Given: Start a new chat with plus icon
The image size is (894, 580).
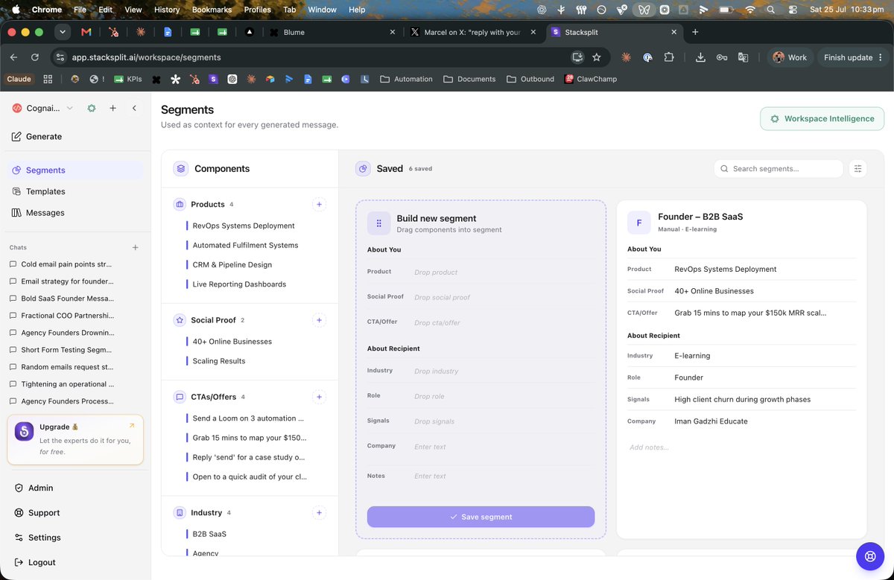Looking at the screenshot, I should pyautogui.click(x=135, y=247).
